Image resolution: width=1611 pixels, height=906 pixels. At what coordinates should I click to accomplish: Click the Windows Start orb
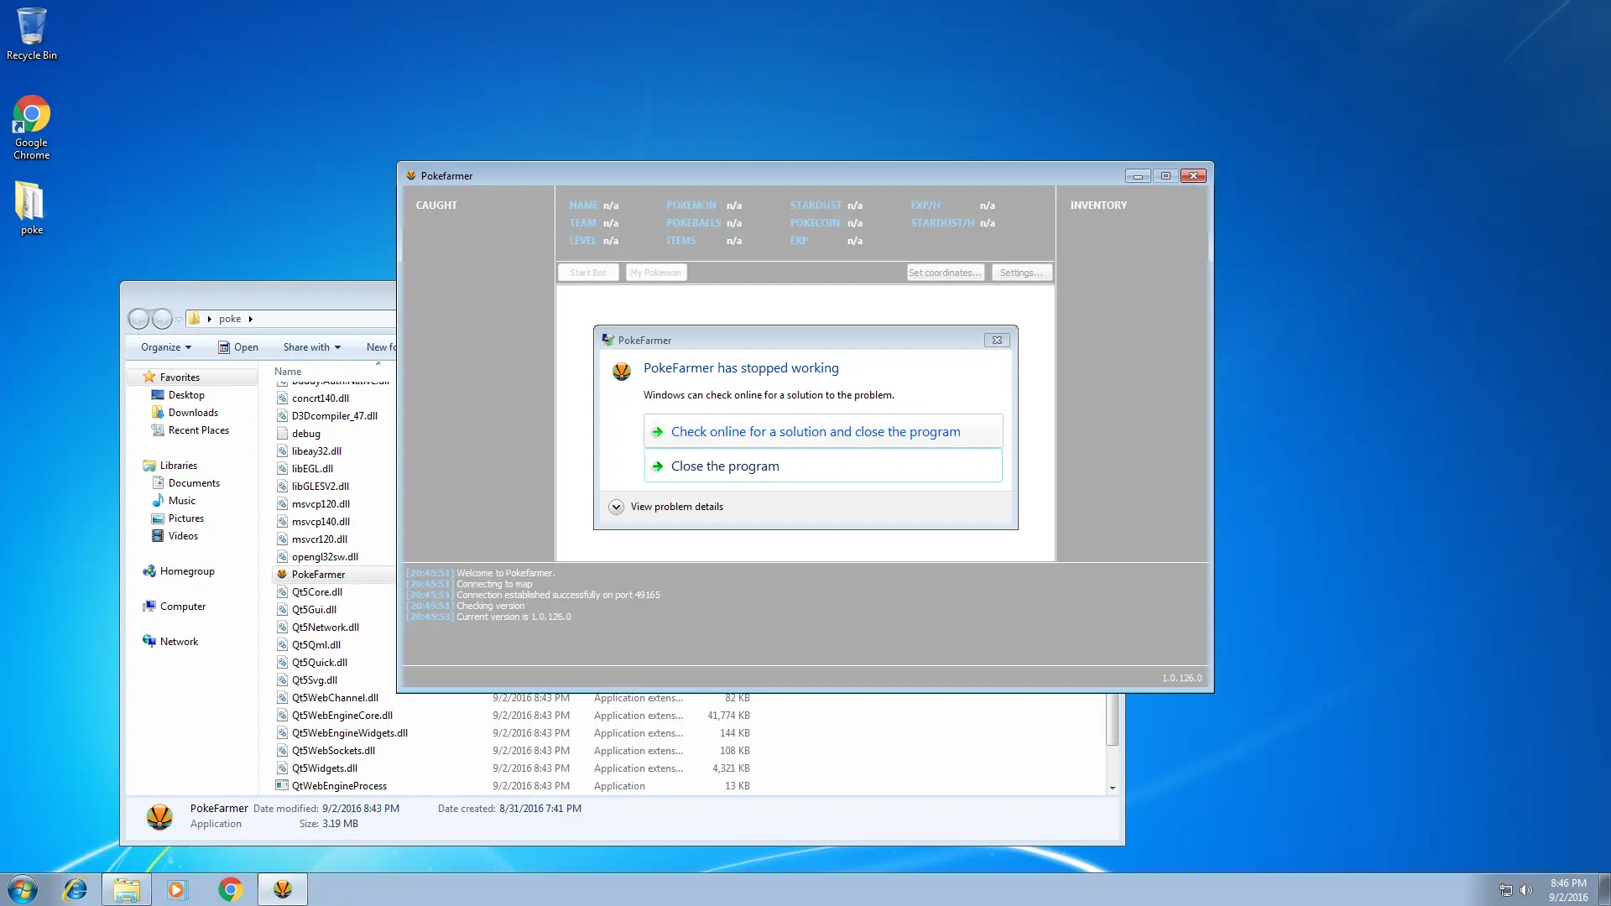pyautogui.click(x=23, y=889)
